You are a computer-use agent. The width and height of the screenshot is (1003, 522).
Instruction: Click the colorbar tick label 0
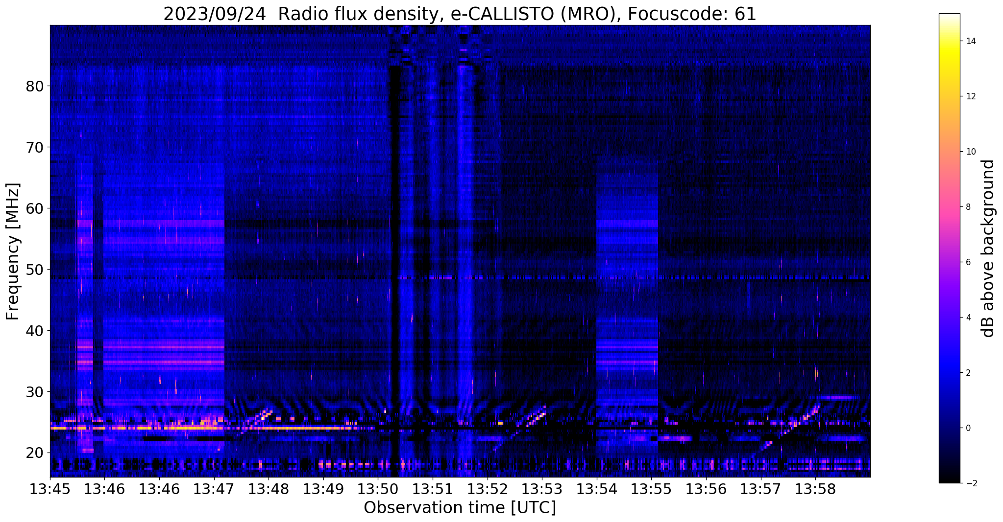click(x=968, y=428)
